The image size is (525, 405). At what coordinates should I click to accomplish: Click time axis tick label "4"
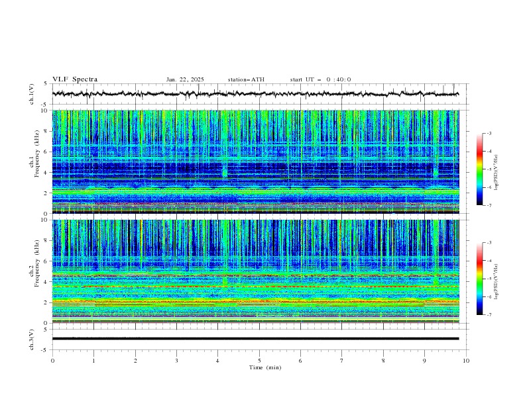(x=217, y=361)
